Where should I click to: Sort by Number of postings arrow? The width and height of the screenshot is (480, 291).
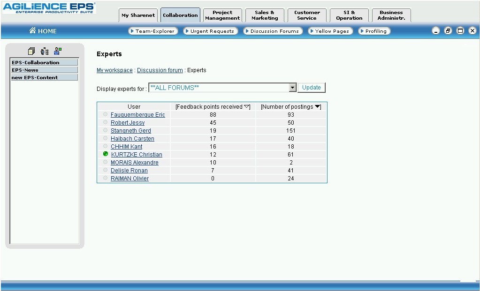(318, 107)
